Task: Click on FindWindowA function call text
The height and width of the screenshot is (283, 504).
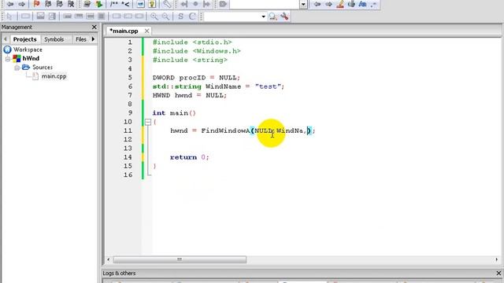Action: [225, 130]
